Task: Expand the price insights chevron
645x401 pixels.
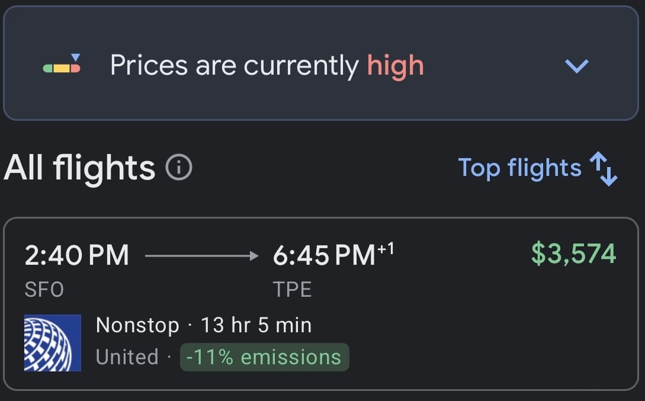Action: 577,66
